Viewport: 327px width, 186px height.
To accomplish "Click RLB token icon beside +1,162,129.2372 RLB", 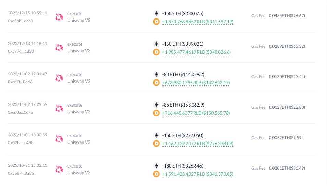I will click(x=156, y=144).
